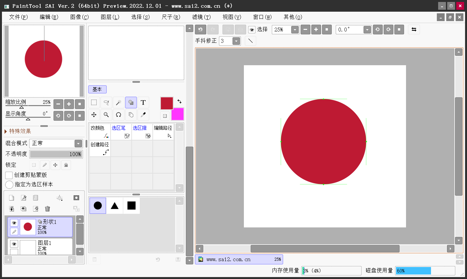This screenshot has height=279, width=467.
Task: Select the magnifier zoom tool
Action: coord(106,115)
